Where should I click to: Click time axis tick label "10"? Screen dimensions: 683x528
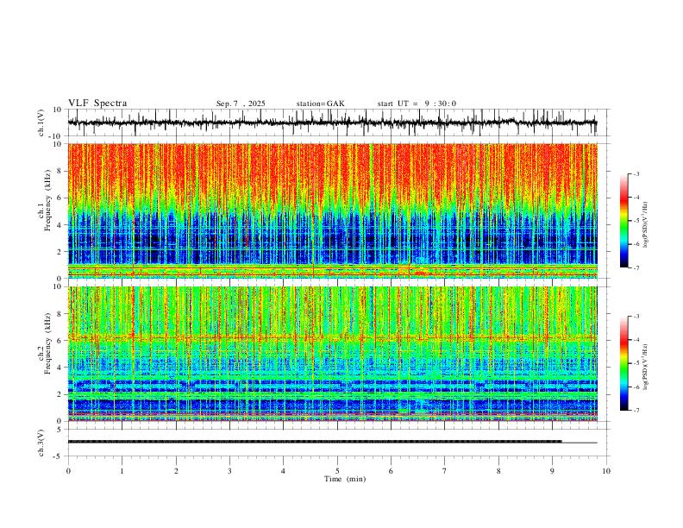coord(606,471)
